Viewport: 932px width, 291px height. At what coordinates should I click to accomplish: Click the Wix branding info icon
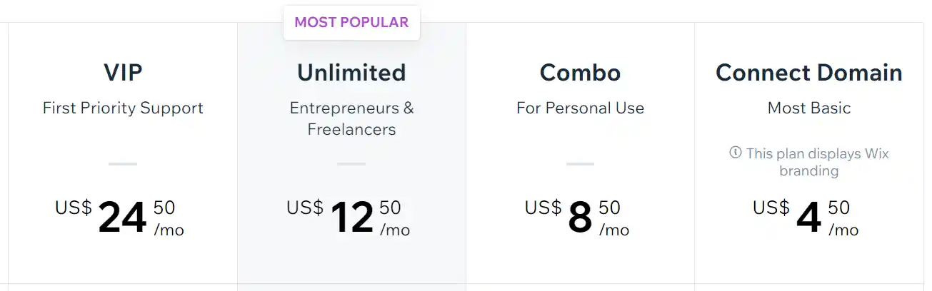[735, 153]
